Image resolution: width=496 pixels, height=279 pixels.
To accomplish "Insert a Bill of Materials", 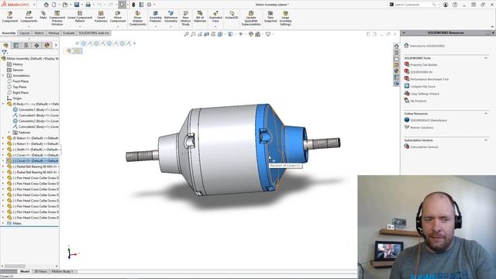I will tap(200, 17).
